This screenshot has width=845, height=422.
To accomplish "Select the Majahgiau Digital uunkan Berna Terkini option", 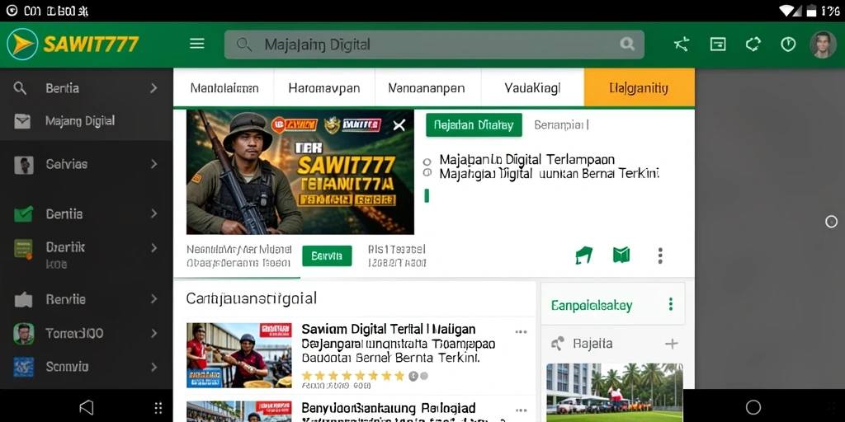I will coord(427,173).
